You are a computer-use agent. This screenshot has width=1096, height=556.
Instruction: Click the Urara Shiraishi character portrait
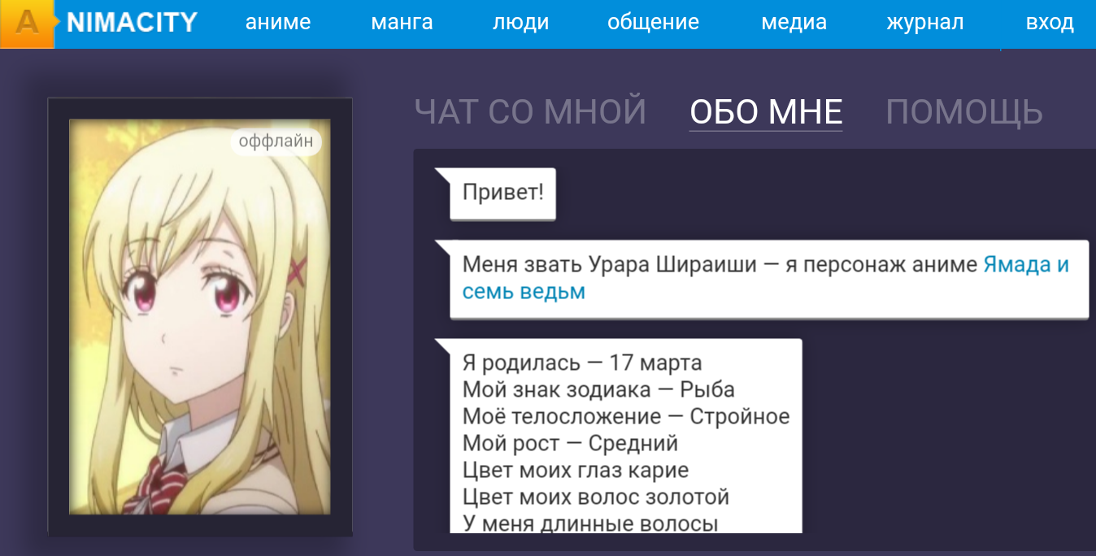point(199,316)
